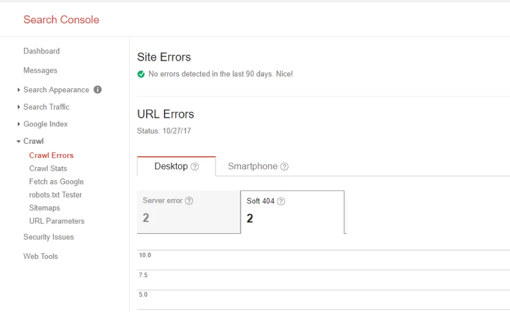Screen dimensions: 510x312
Task: Open Sitemaps page
Action: coord(45,208)
